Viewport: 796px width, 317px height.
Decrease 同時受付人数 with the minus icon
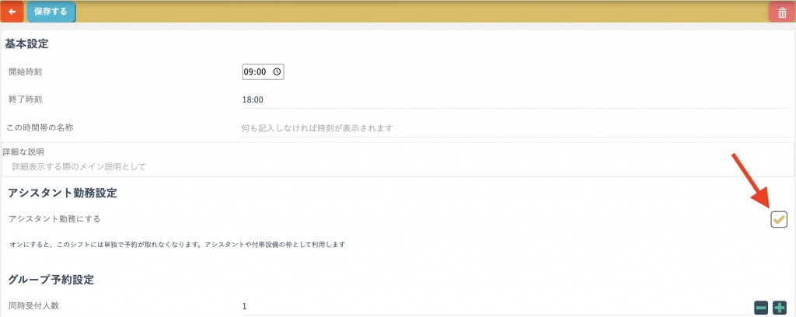pos(761,308)
